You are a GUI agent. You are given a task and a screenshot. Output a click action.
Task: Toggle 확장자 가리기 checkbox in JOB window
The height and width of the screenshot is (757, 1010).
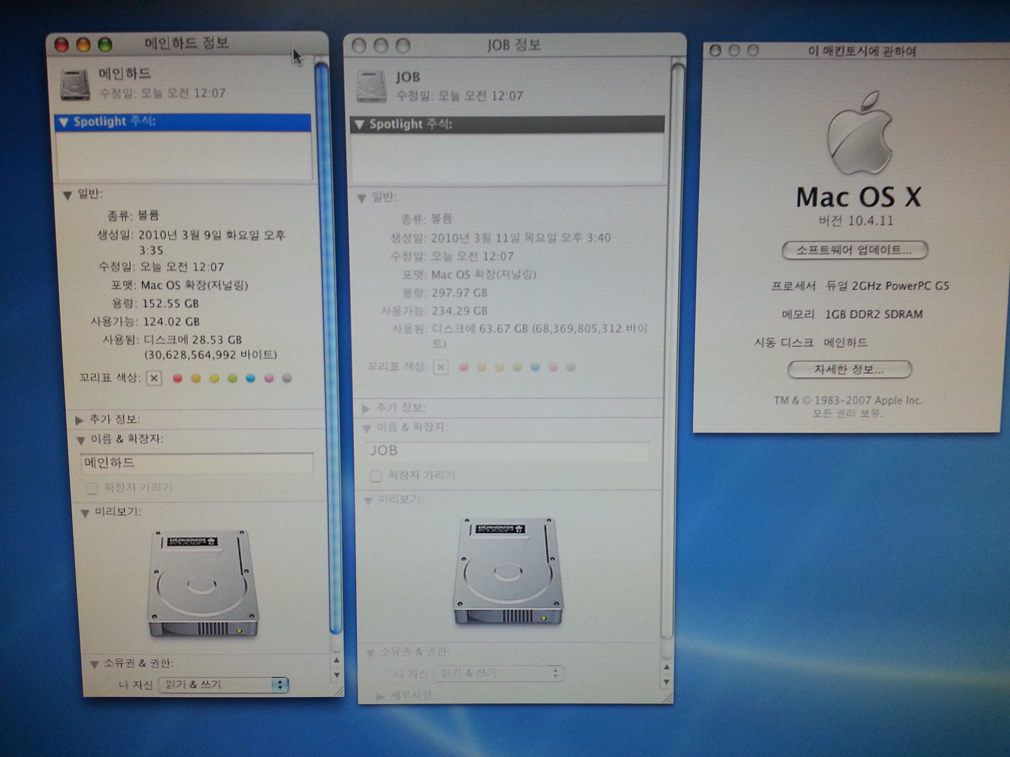[376, 476]
